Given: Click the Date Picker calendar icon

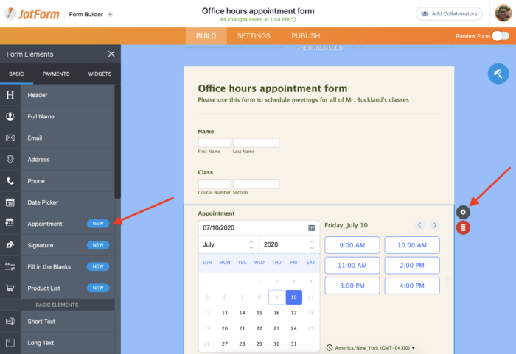Looking at the screenshot, I should pyautogui.click(x=10, y=202).
